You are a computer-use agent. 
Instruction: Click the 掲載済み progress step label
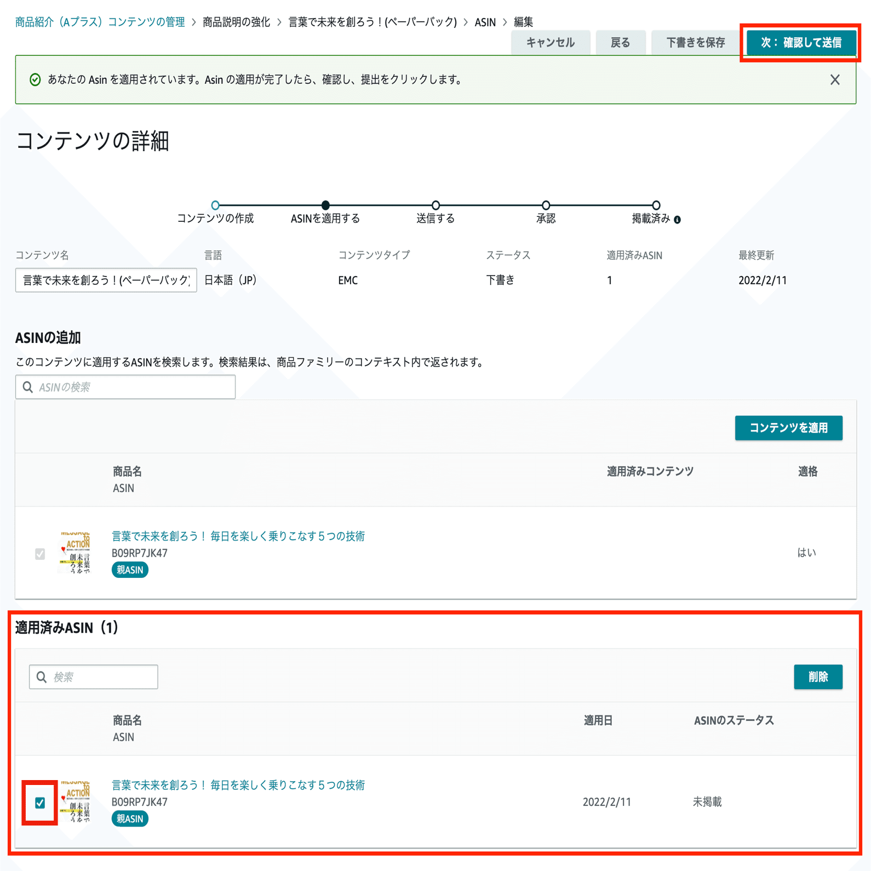[x=651, y=219]
